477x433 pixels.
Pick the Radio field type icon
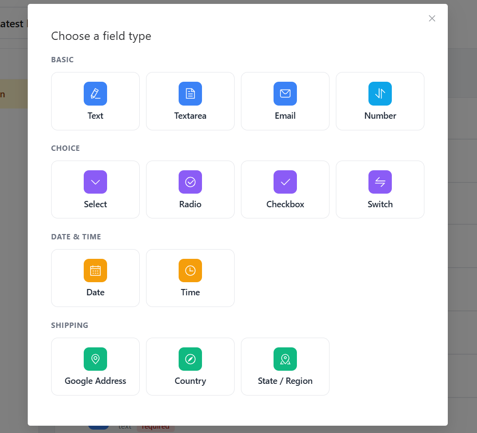pyautogui.click(x=190, y=182)
